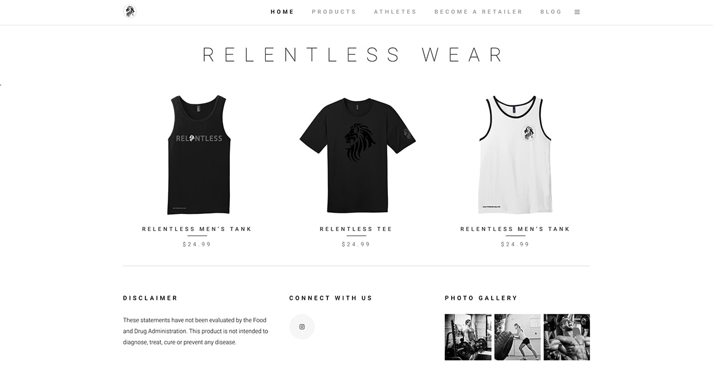713x365 pixels.
Task: Click the Photo Gallery heading
Action: click(481, 298)
